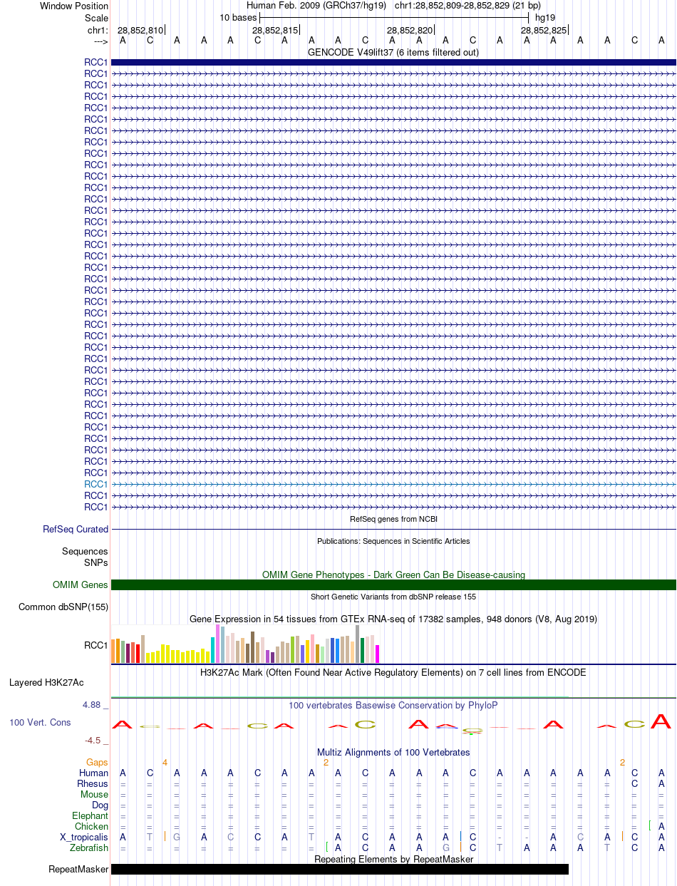Image resolution: width=677 pixels, height=886 pixels.
Task: Open the OMIM Gene Phenotypes track title
Action: click(x=393, y=575)
